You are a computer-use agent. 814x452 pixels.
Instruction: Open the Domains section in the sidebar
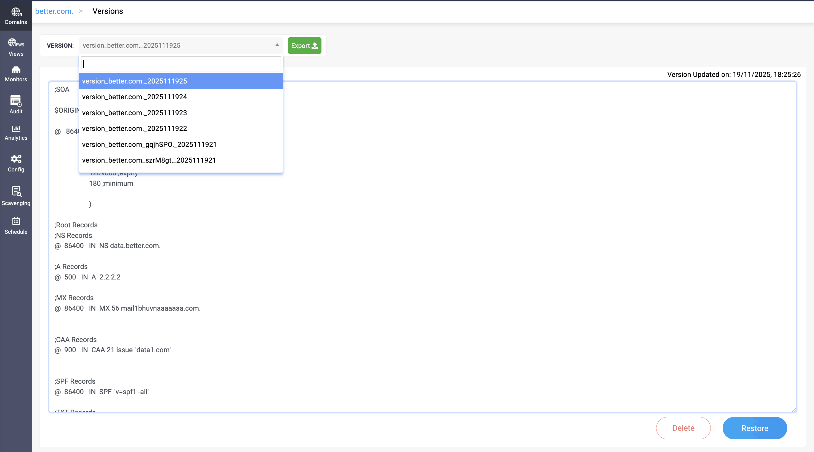16,15
